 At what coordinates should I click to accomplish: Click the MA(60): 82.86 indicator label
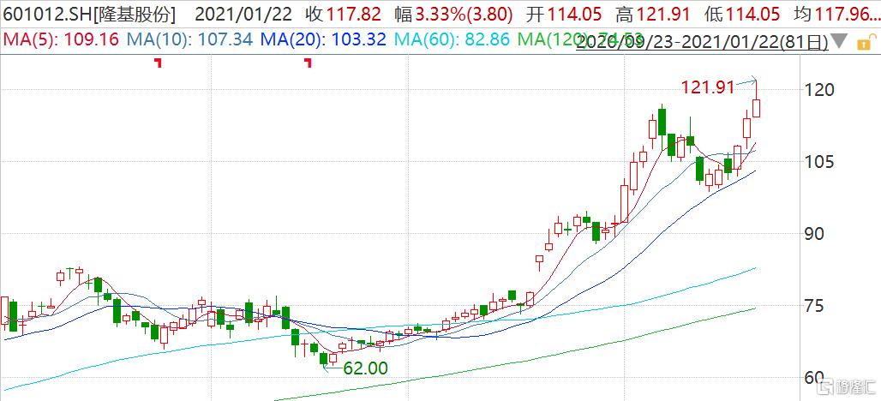pyautogui.click(x=452, y=40)
